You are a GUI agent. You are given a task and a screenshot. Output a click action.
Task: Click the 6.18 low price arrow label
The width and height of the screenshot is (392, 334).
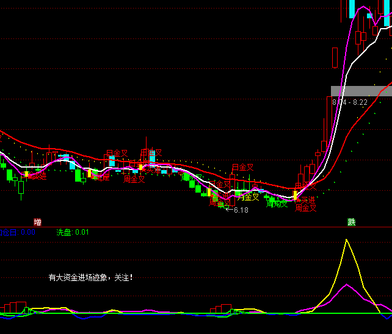[x=238, y=210]
